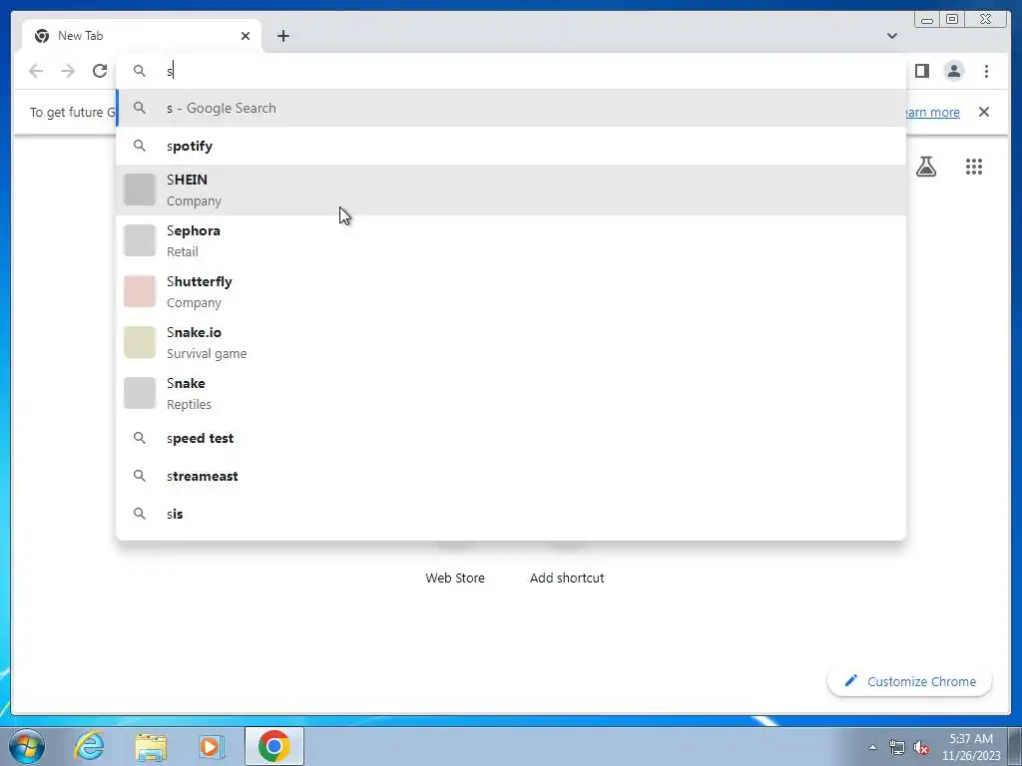Choose the streameast suggestion
This screenshot has width=1022, height=766.
point(510,476)
